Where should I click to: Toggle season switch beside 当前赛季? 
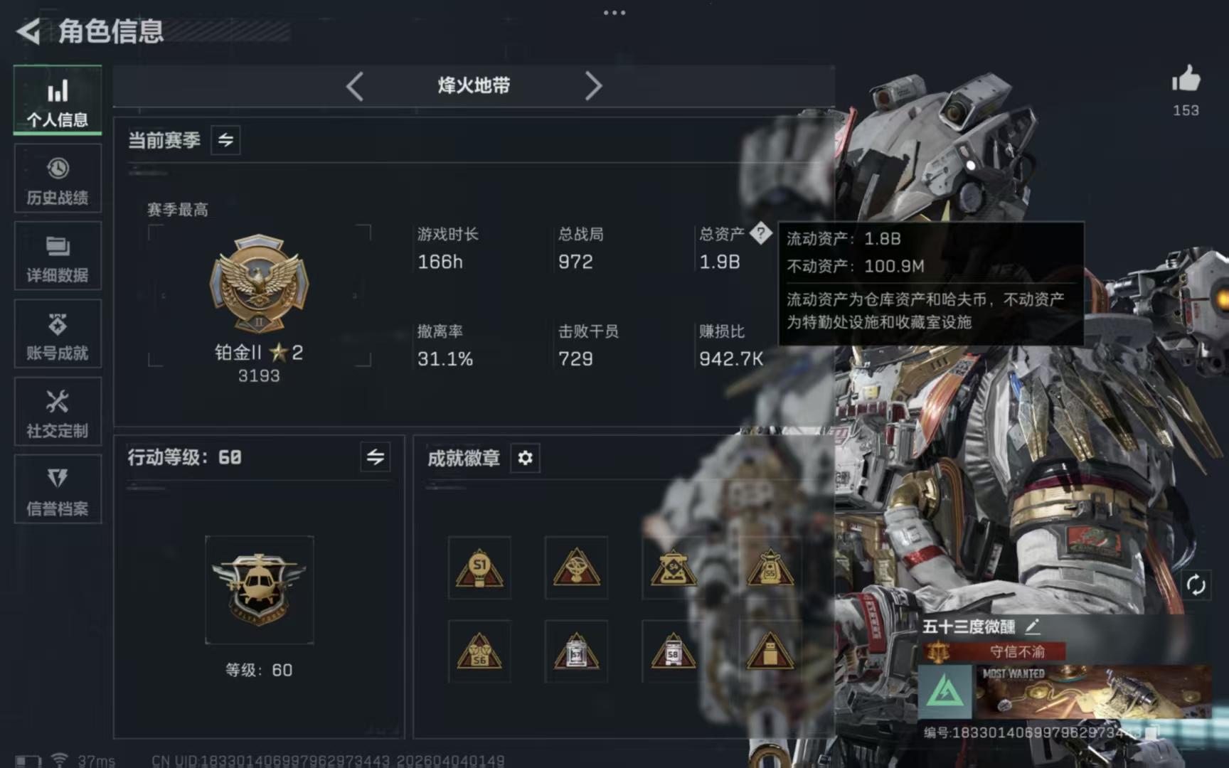pyautogui.click(x=225, y=140)
